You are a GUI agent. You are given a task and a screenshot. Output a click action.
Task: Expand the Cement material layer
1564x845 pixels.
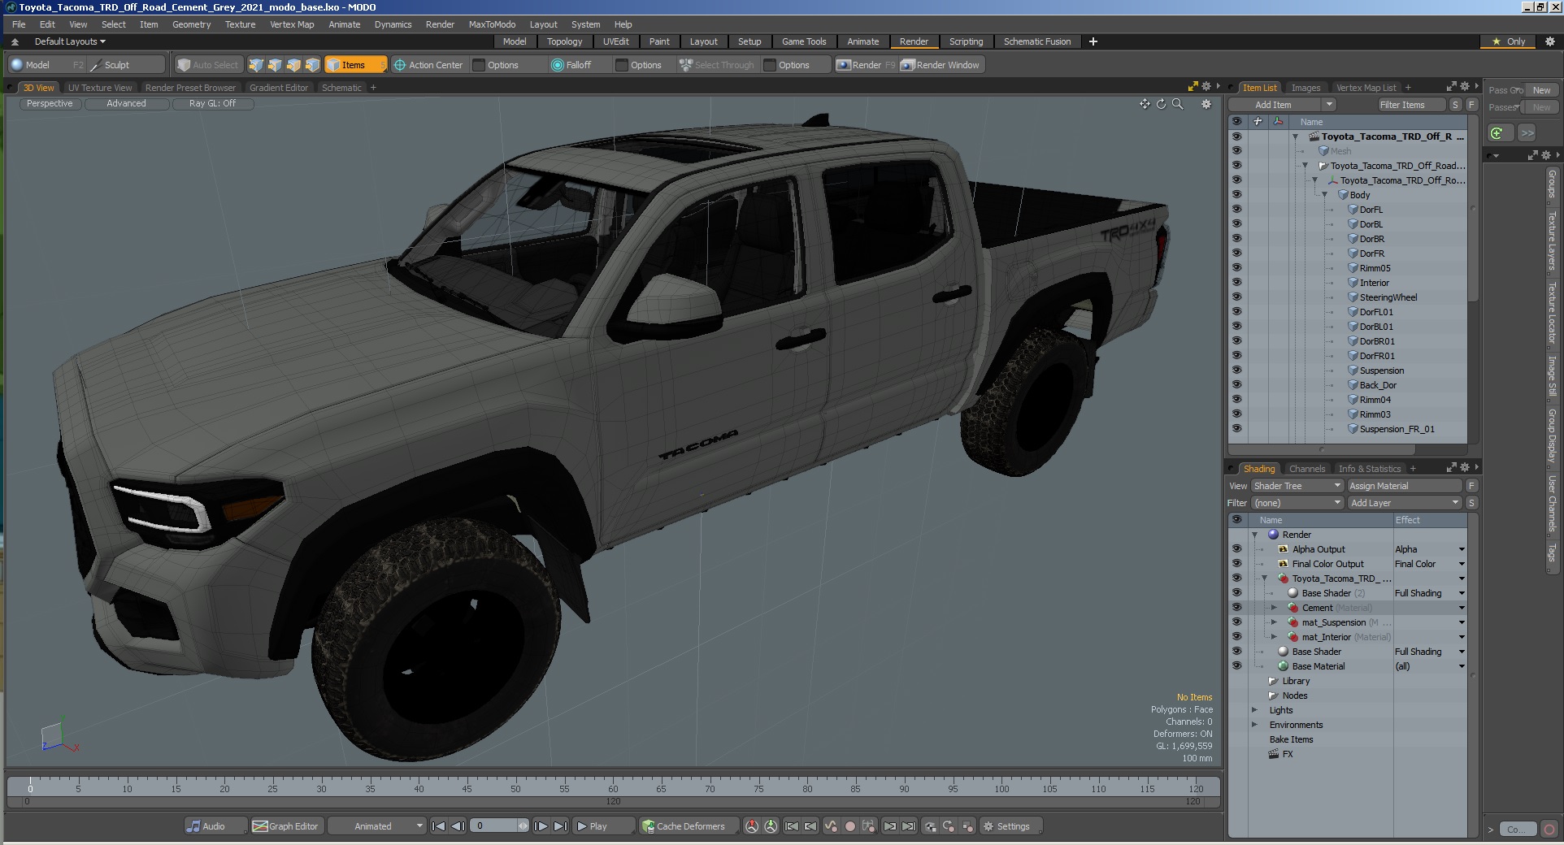coord(1274,608)
